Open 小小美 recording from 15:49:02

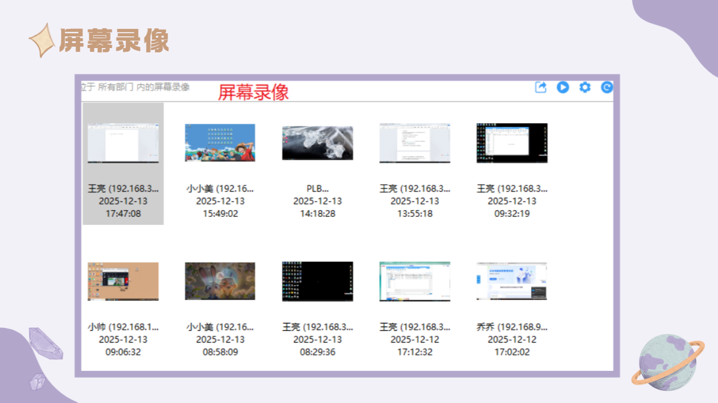[x=220, y=163]
